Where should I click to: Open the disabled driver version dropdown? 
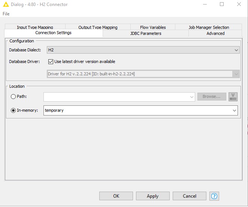pos(236,74)
